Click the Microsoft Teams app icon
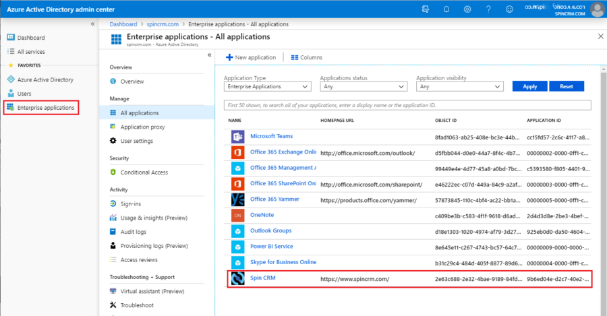This screenshot has width=607, height=316. point(237,137)
